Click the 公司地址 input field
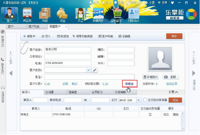Image resolution: width=200 pixels, height=135 pixels. (68, 57)
